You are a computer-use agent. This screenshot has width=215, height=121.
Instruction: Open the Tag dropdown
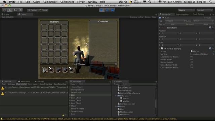click(175, 21)
